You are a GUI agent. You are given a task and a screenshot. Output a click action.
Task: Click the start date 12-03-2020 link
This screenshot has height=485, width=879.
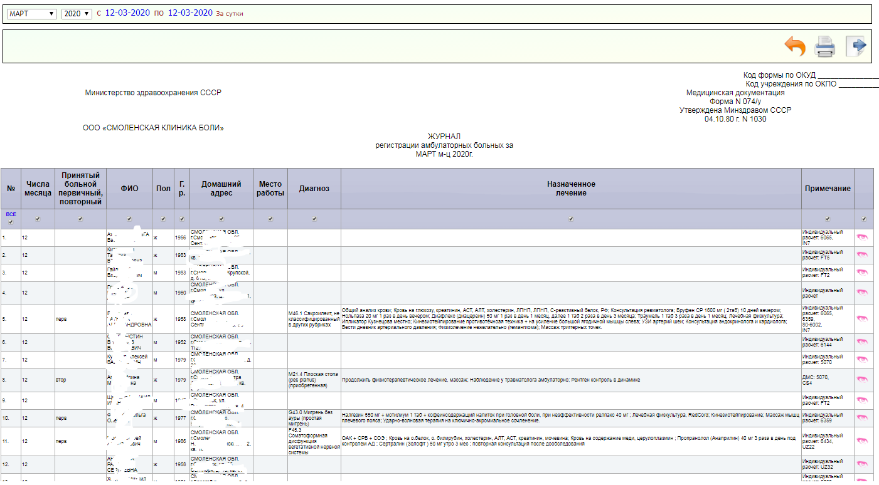(x=127, y=13)
